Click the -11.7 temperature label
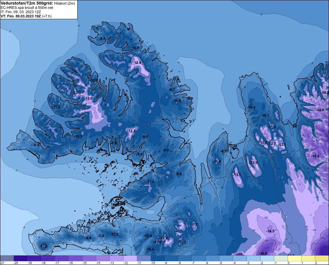Image resolution: width=329 pixels, height=265 pixels. [194, 225]
